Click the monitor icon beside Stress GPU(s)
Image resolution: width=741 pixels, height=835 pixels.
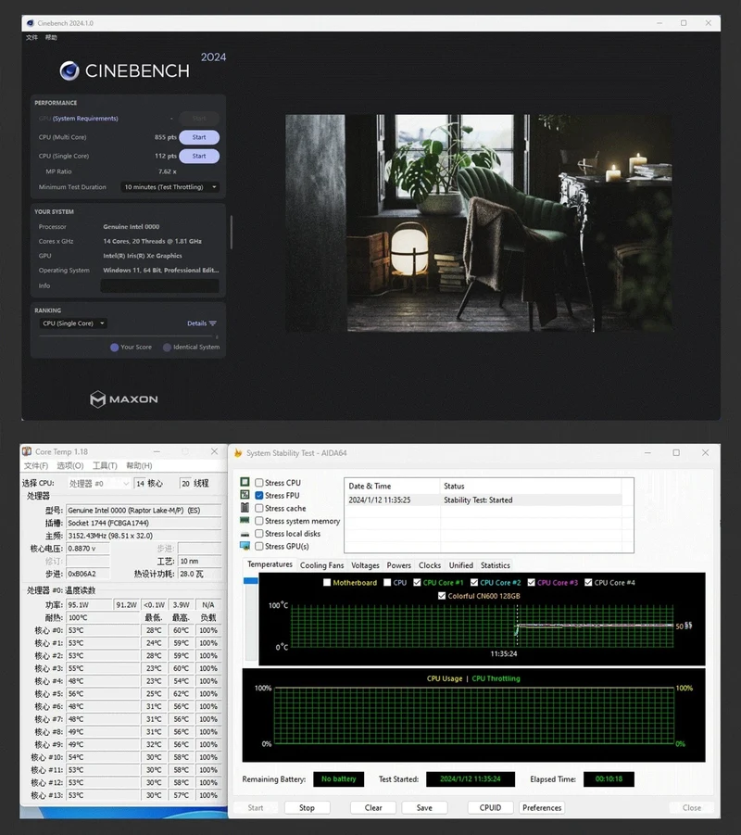coord(245,546)
